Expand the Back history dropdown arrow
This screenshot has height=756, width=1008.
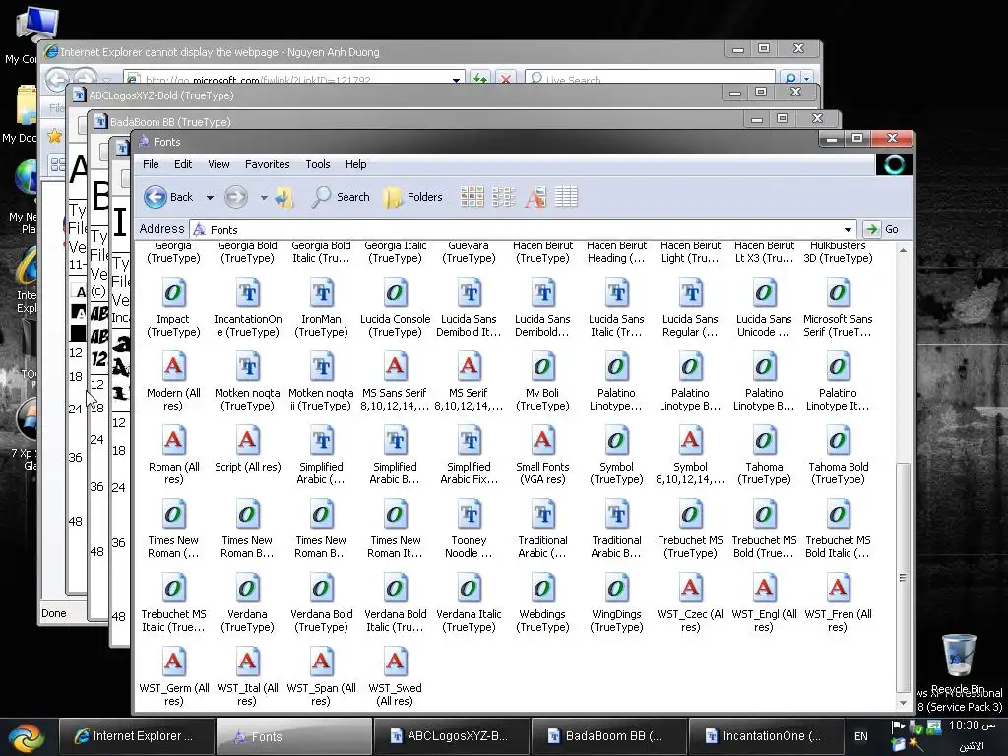[x=210, y=197]
